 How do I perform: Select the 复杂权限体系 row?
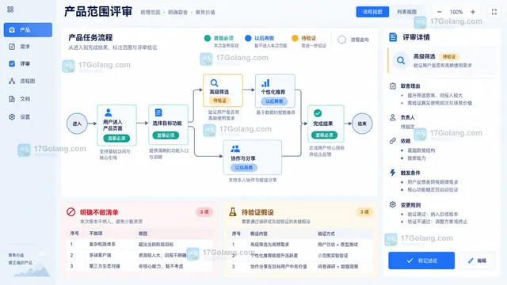tap(139, 245)
